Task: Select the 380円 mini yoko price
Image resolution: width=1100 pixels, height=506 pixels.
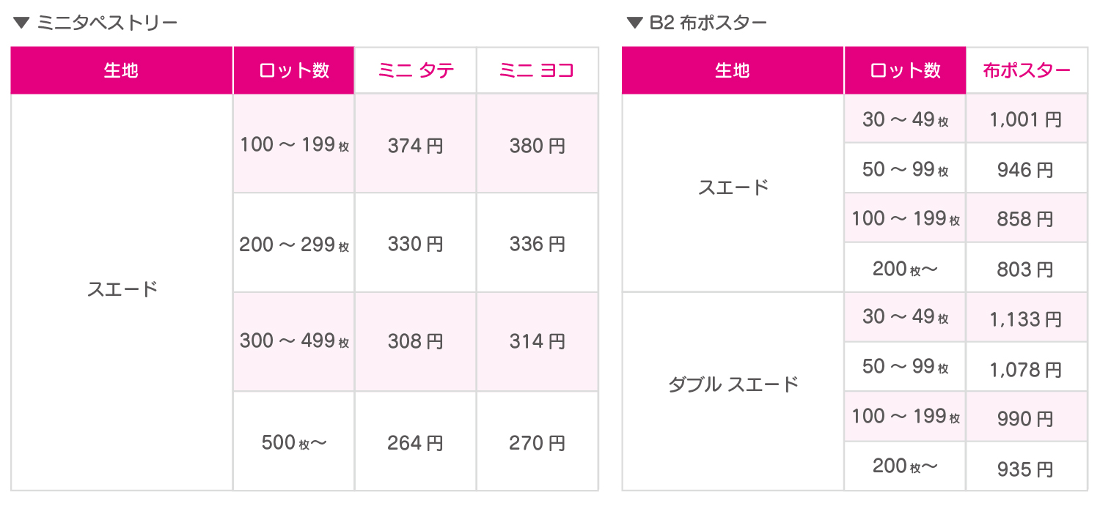Action: click(x=537, y=146)
